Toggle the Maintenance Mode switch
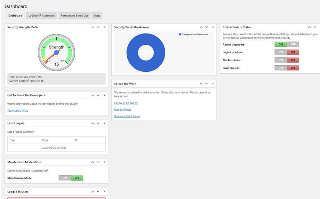 [x=71, y=178]
